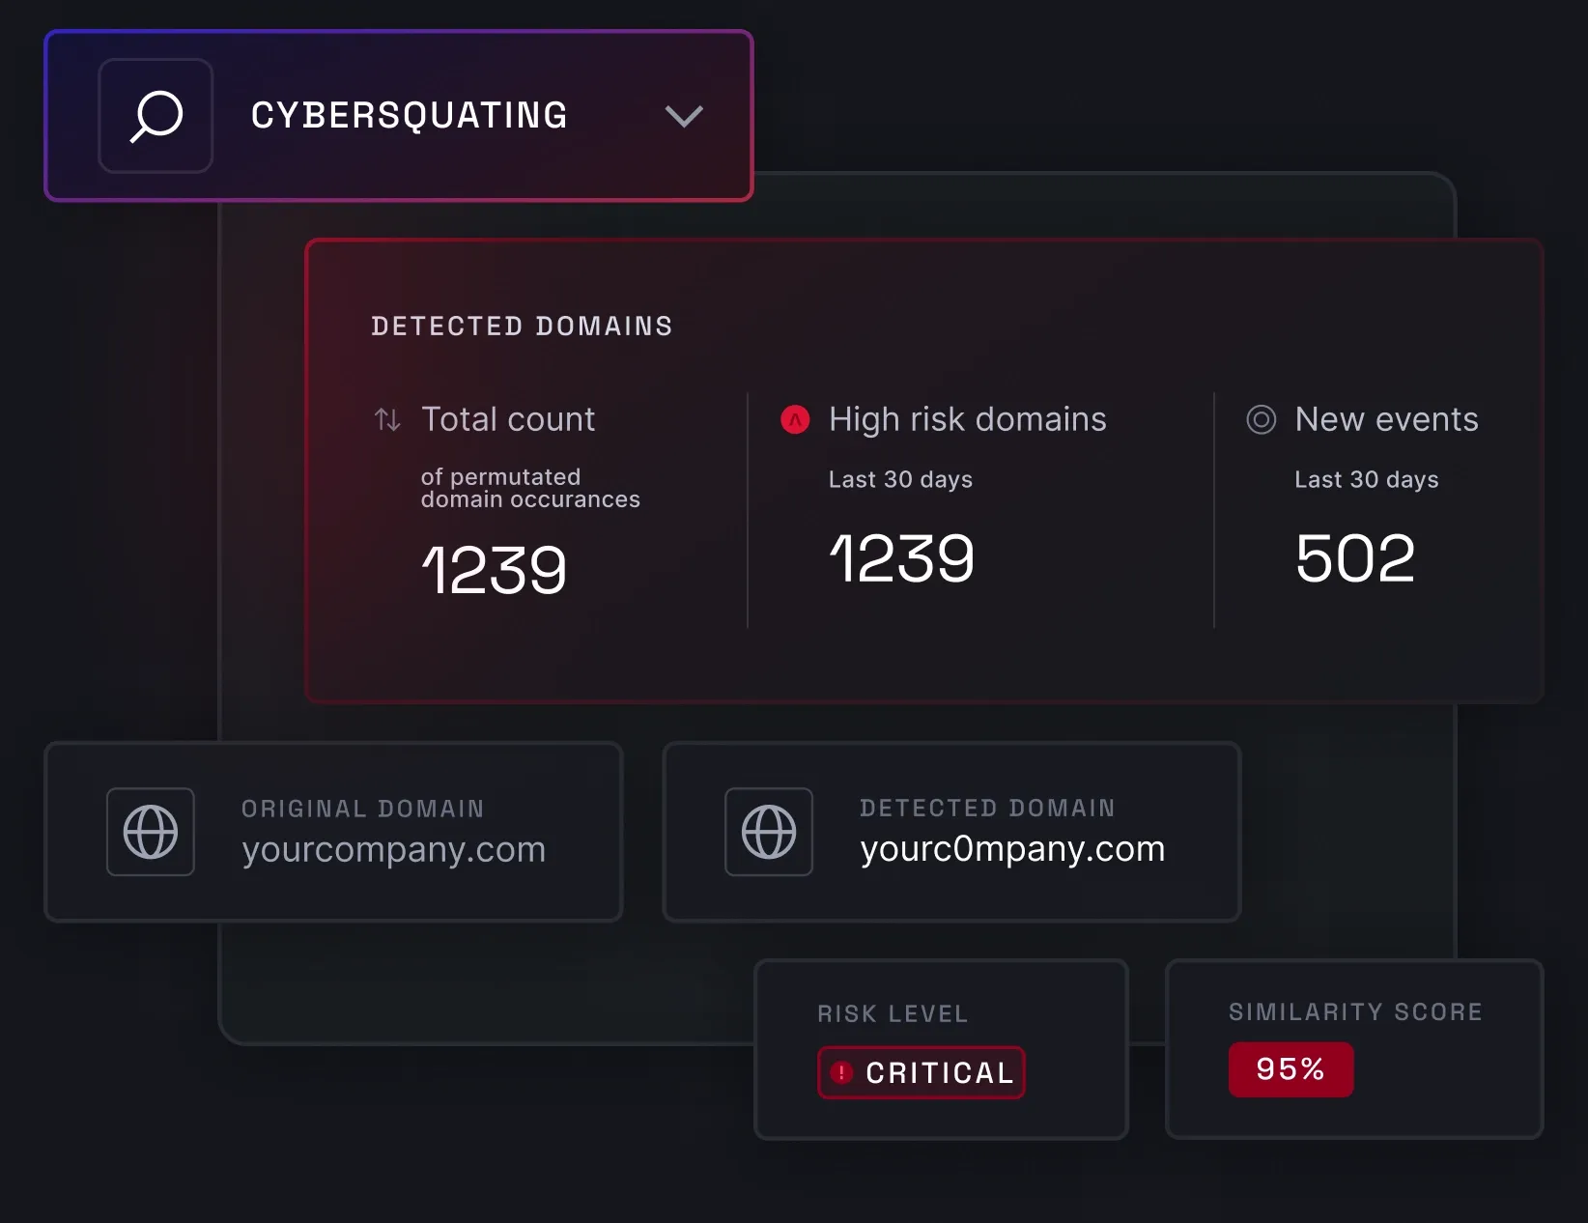Click the Detected Domain globe icon
The height and width of the screenshot is (1223, 1588).
[x=769, y=832]
